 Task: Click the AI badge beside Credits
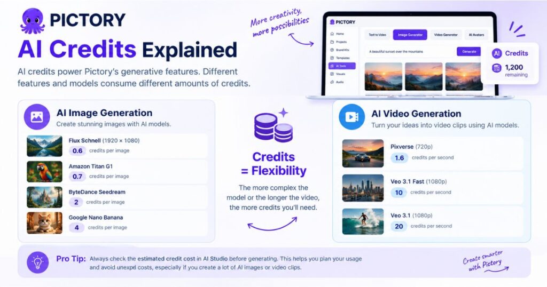tap(497, 53)
